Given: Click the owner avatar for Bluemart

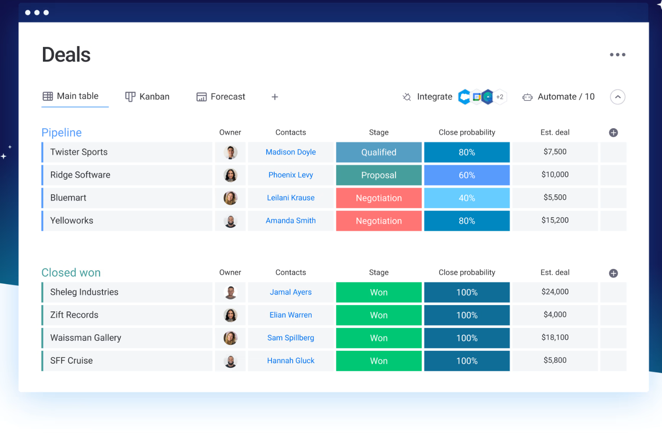Looking at the screenshot, I should (x=230, y=198).
